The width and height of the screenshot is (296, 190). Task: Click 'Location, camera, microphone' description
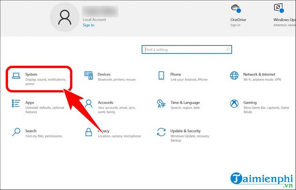tap(119, 136)
